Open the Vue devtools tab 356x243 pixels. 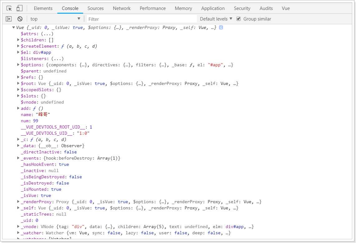[x=286, y=8]
